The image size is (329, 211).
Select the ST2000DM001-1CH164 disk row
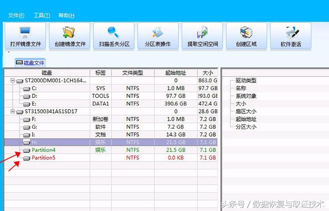pos(111,81)
